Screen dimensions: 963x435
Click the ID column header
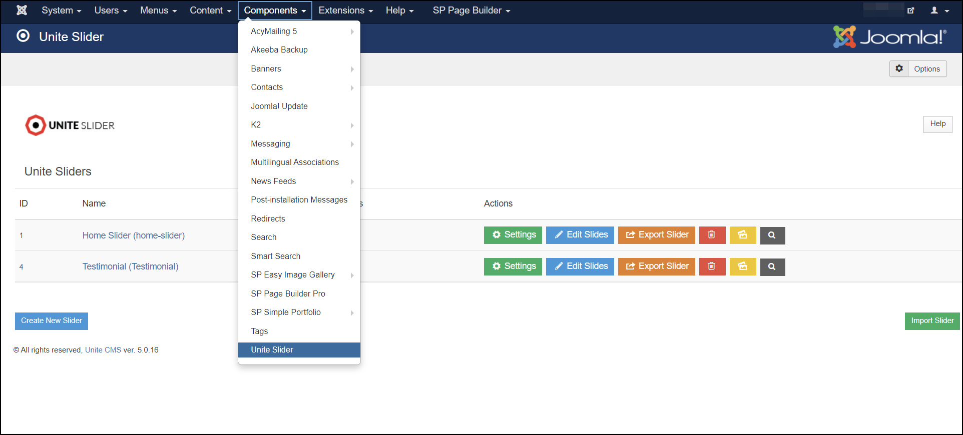[24, 203]
